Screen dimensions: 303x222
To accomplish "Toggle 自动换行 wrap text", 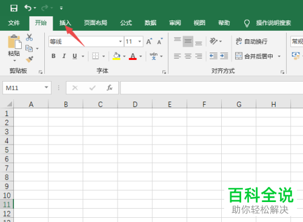I will (x=251, y=41).
